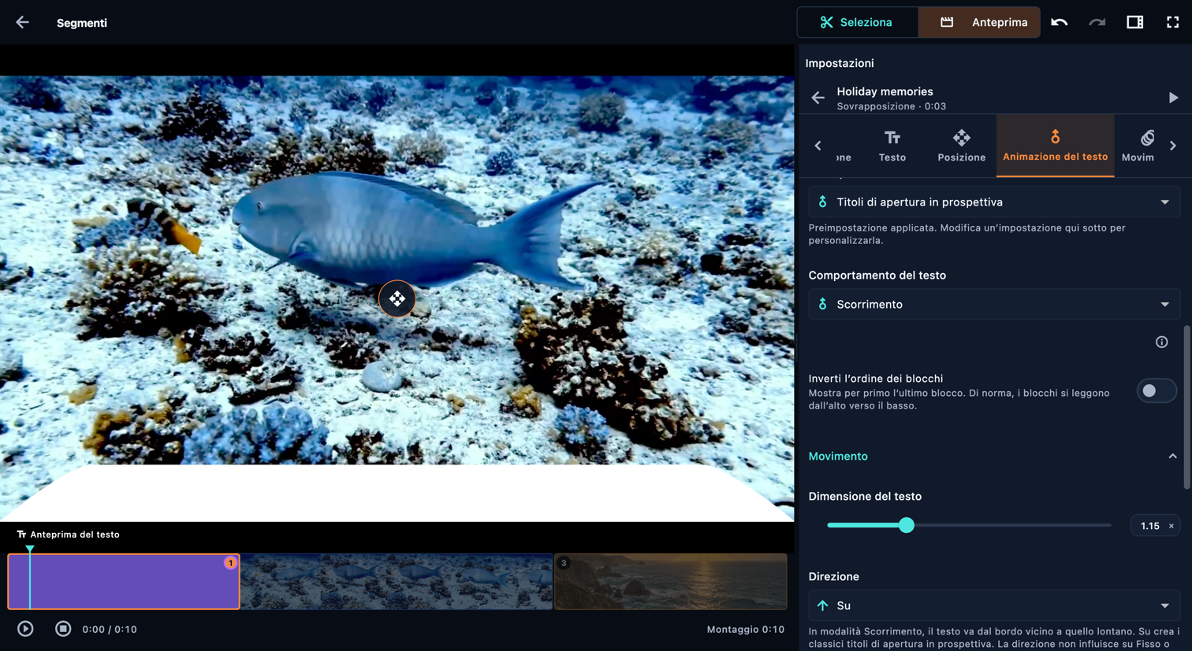This screenshot has width=1192, height=651.
Task: Open the Scorrimento text behavior dropdown
Action: pyautogui.click(x=994, y=305)
